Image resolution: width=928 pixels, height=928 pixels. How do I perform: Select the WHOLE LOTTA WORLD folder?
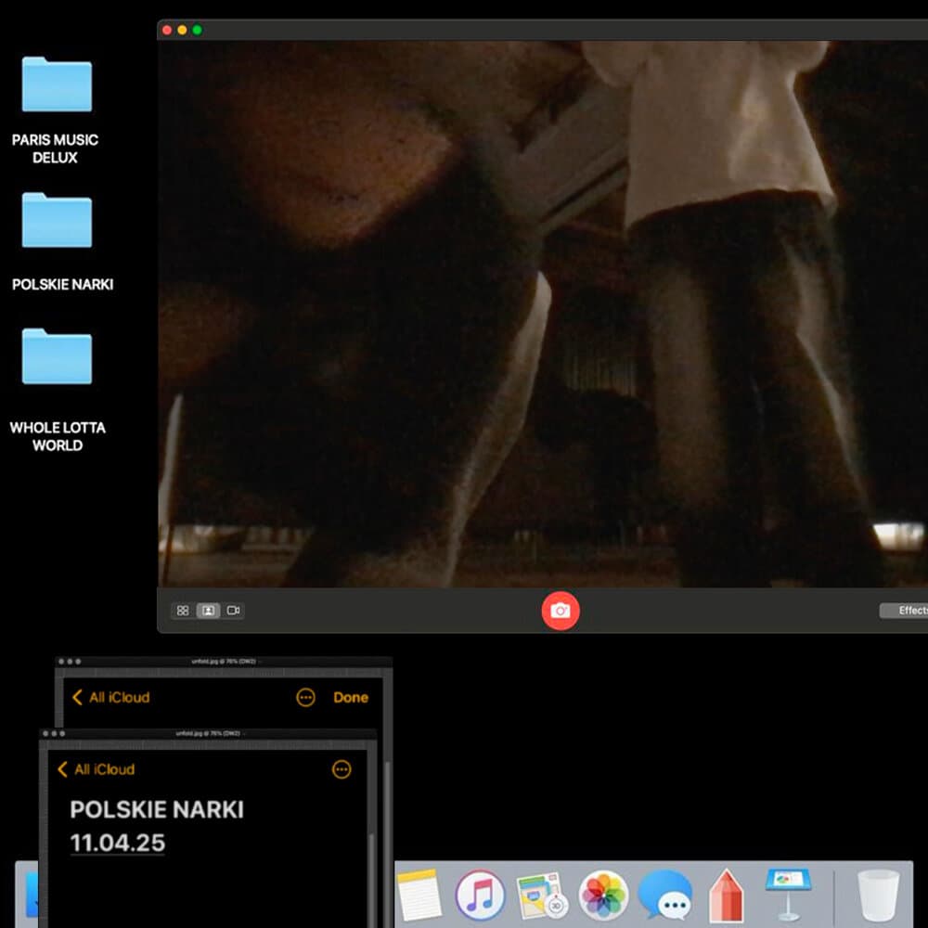point(57,357)
